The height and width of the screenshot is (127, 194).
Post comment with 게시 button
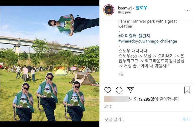tap(186, 119)
